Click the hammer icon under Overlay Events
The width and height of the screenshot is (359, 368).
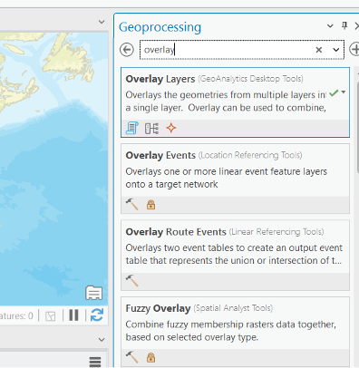click(x=132, y=205)
